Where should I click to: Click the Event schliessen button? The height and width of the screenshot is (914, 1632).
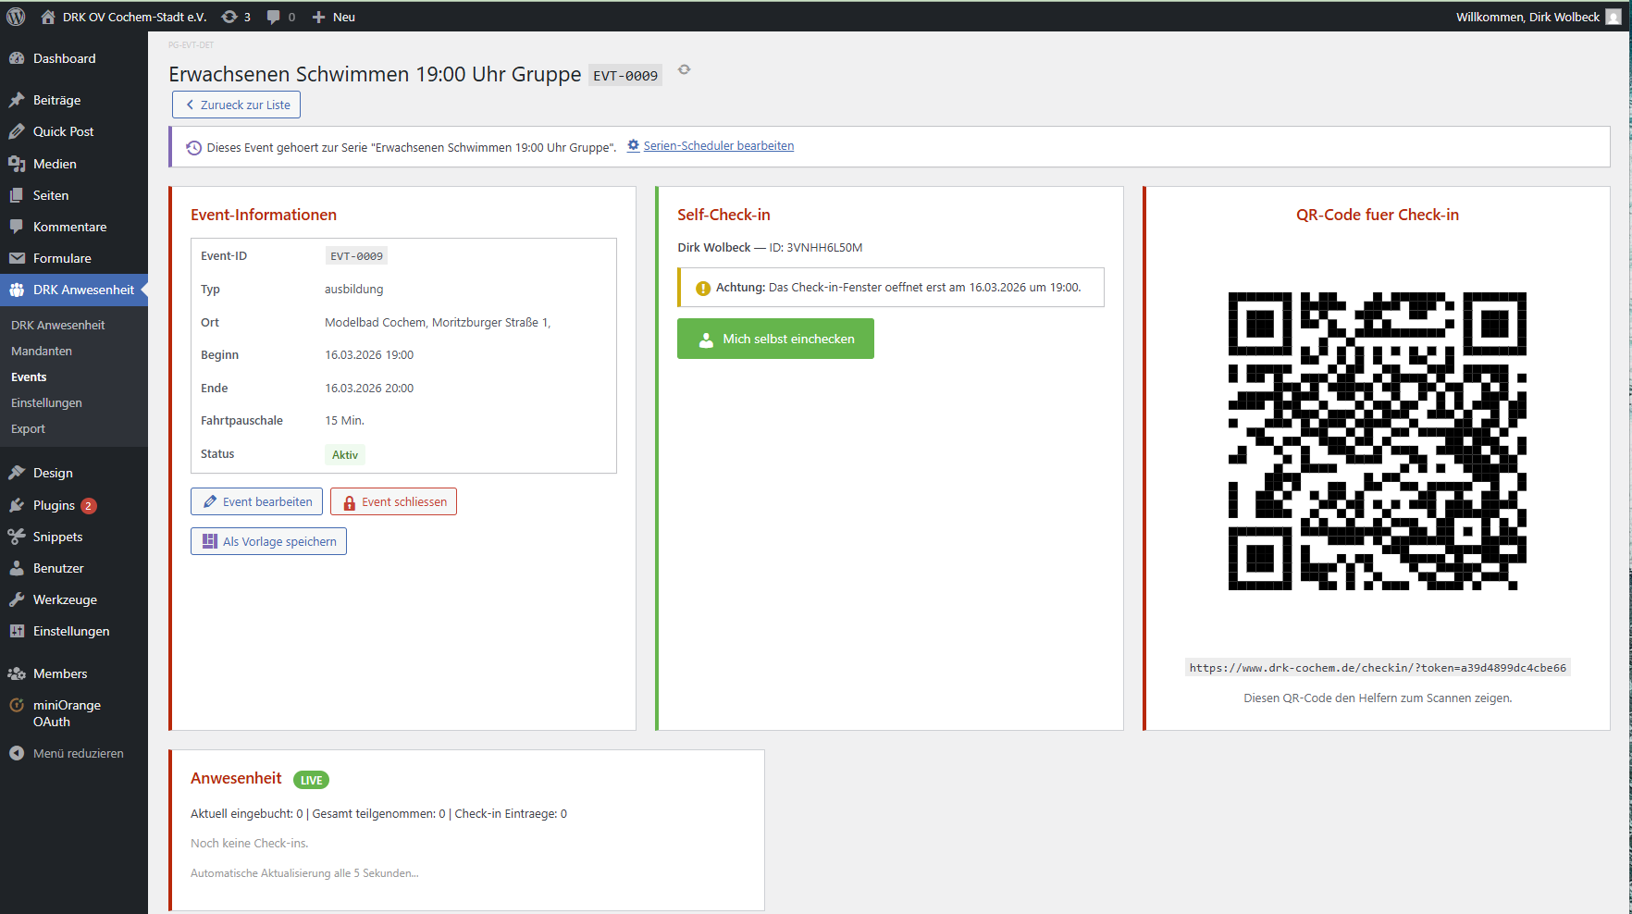(x=393, y=501)
